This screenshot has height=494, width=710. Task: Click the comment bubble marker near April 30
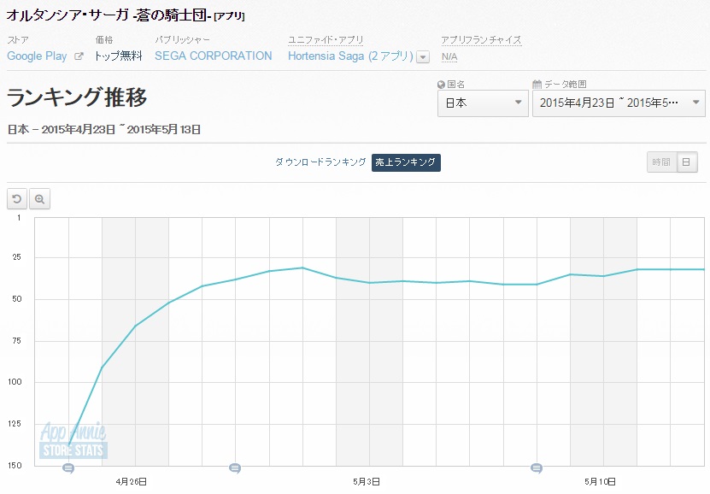(x=235, y=468)
